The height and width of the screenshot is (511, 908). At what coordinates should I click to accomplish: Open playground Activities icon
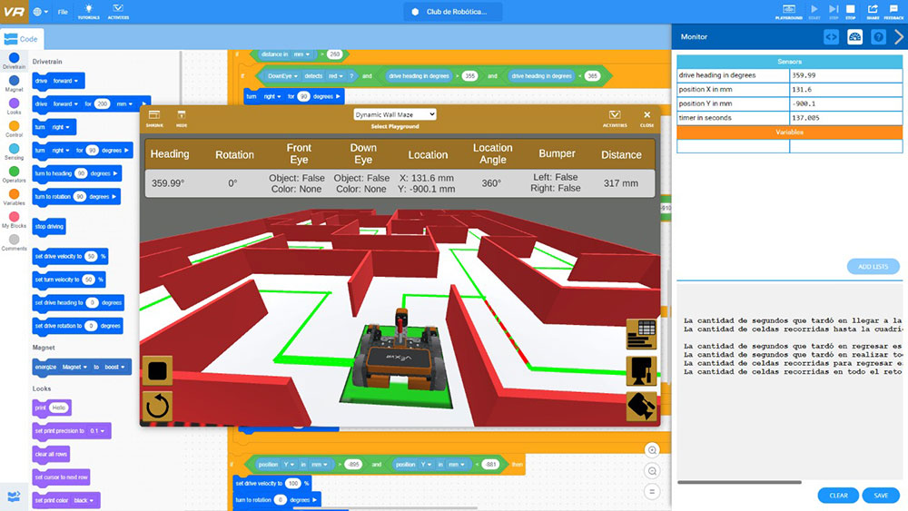click(615, 118)
